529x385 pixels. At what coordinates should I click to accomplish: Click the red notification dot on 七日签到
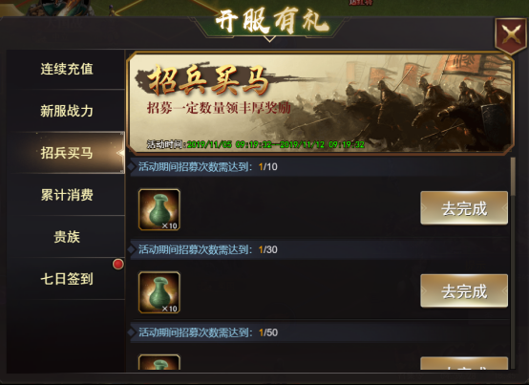(118, 265)
